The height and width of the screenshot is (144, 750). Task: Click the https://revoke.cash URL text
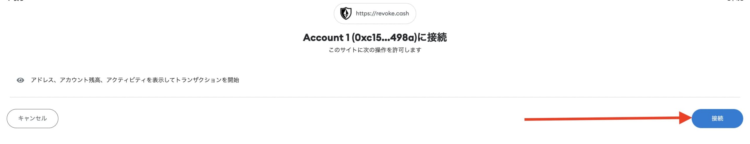pyautogui.click(x=382, y=13)
